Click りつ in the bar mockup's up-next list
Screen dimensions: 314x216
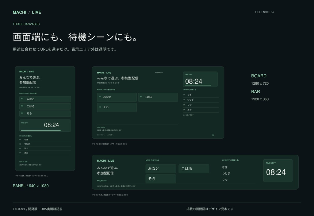pyautogui.click(x=225, y=180)
